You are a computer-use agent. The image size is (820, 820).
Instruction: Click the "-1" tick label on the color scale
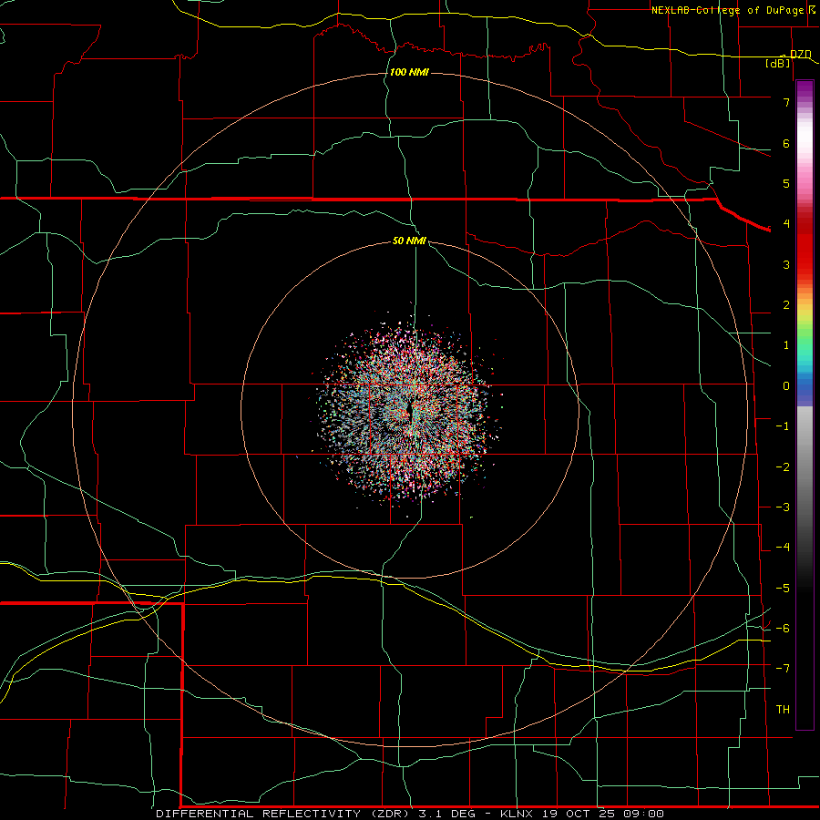click(783, 426)
